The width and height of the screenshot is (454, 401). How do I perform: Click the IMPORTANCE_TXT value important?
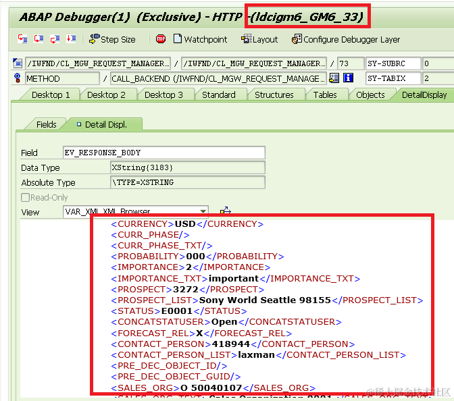tap(233, 278)
